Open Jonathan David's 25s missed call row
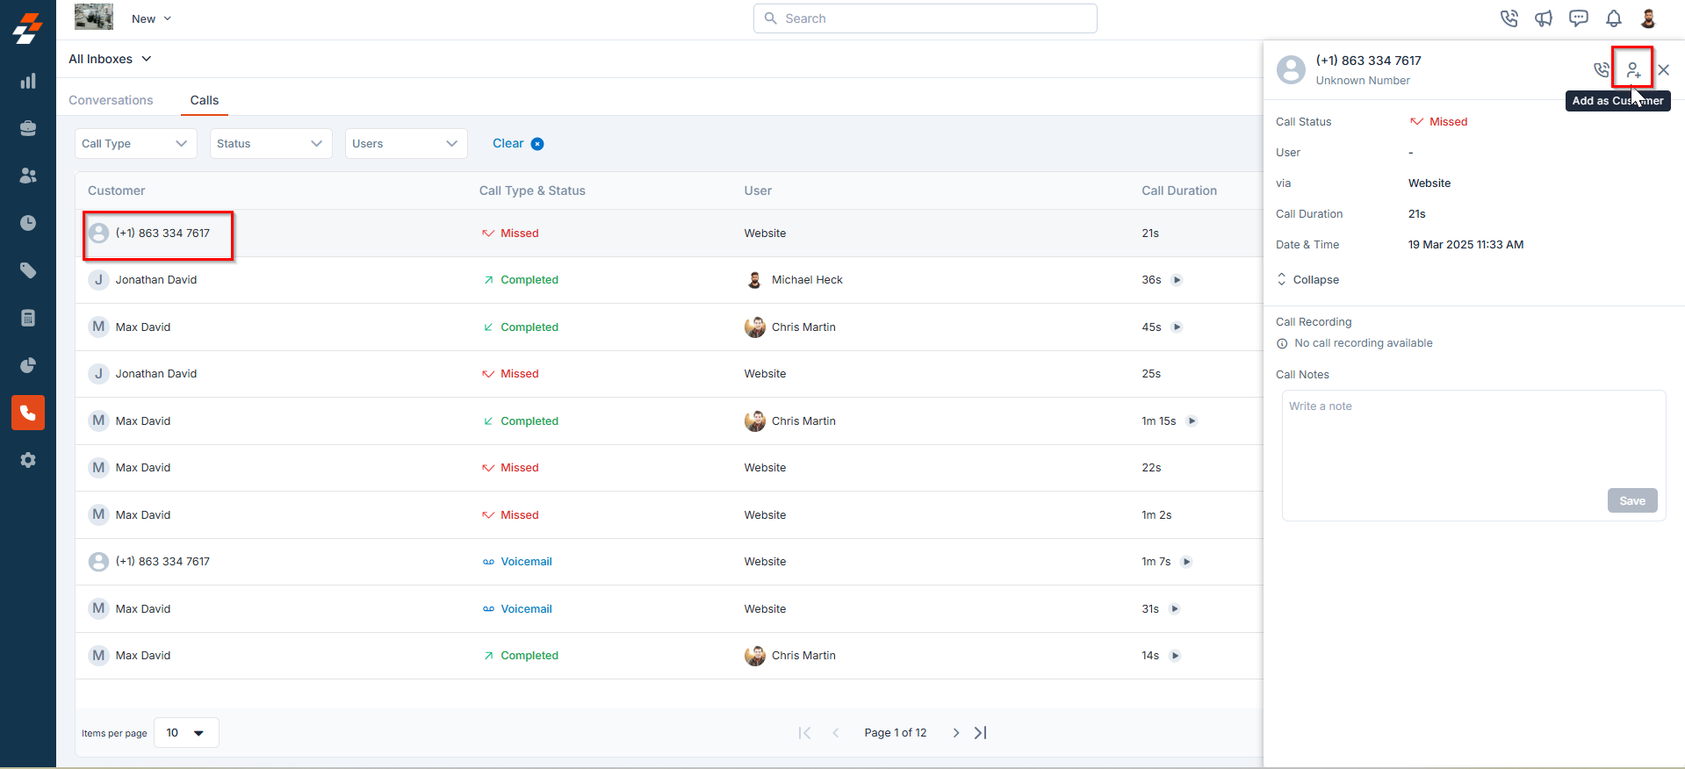1685x769 pixels. pyautogui.click(x=669, y=374)
